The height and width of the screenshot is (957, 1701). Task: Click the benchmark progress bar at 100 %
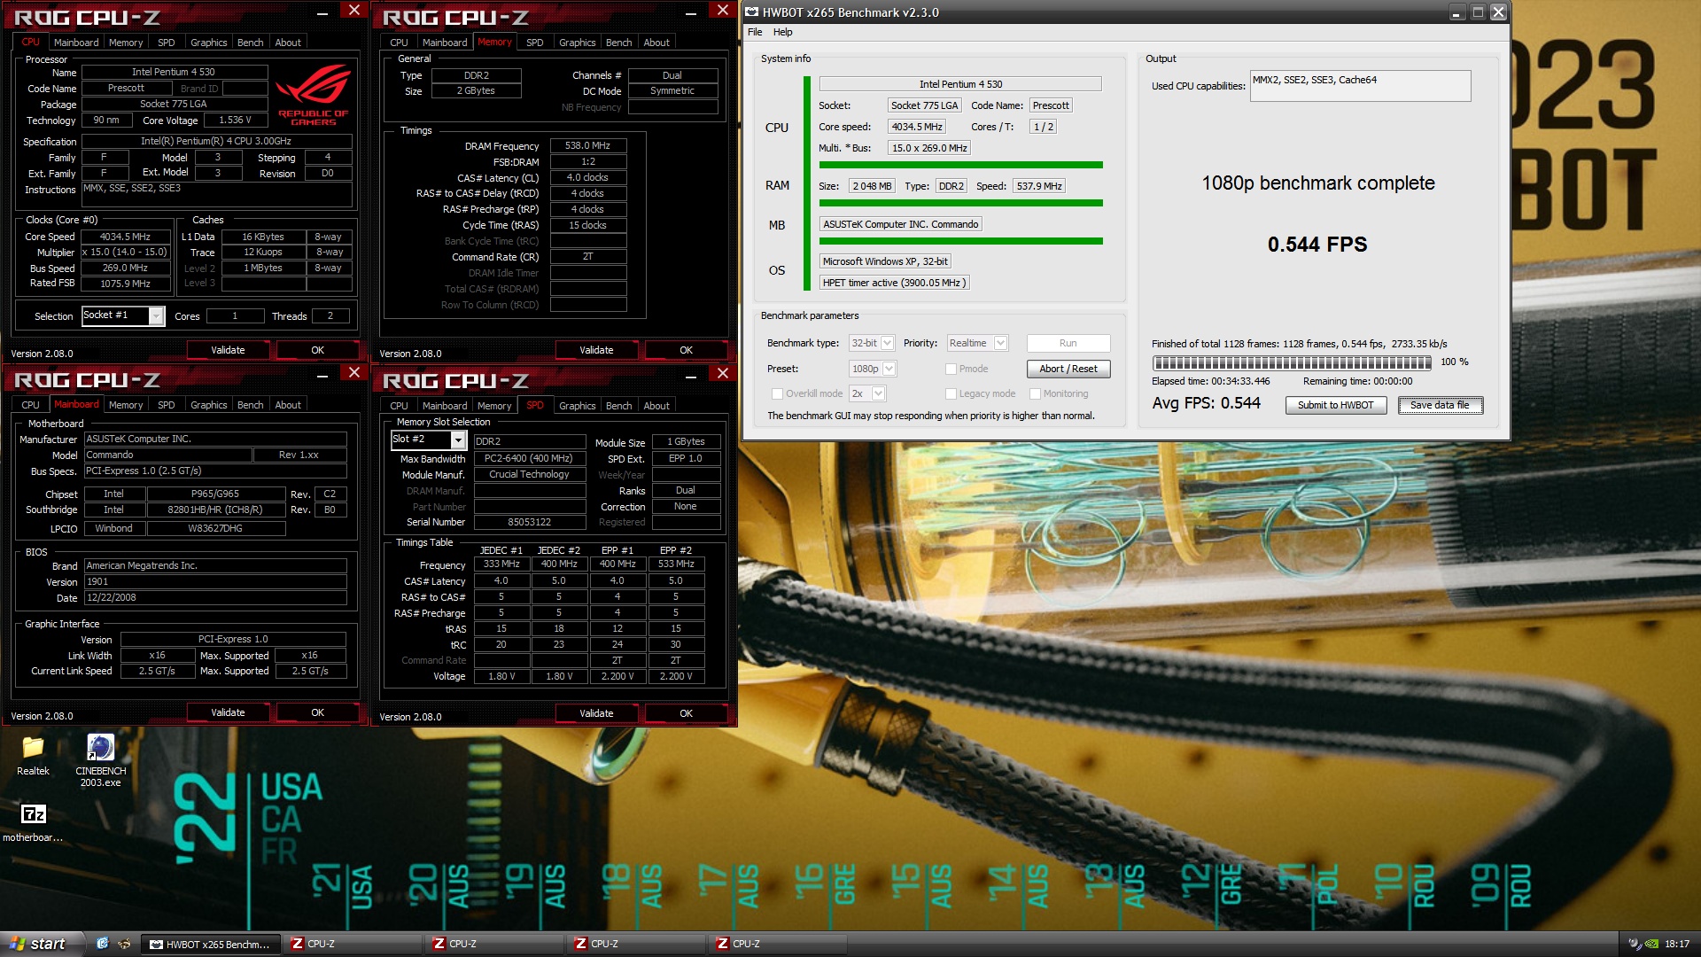[1292, 362]
